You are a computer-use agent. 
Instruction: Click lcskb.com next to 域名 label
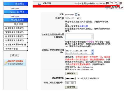tap(69, 15)
